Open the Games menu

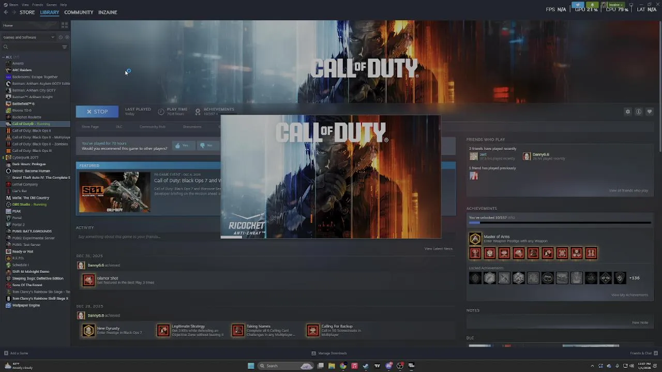point(51,5)
